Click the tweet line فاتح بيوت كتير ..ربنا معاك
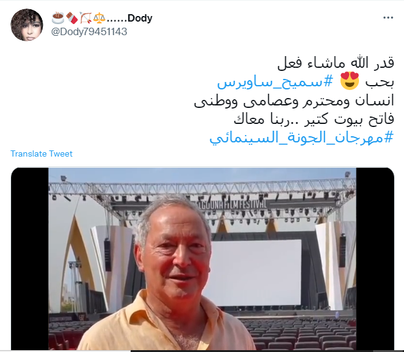 point(314,119)
